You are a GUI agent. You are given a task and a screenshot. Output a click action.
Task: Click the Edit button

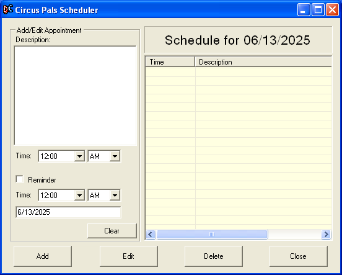129,256
